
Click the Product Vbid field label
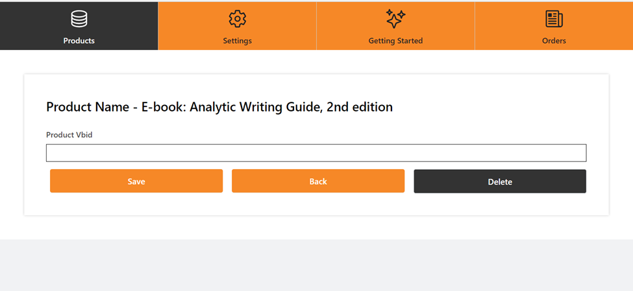coord(69,135)
